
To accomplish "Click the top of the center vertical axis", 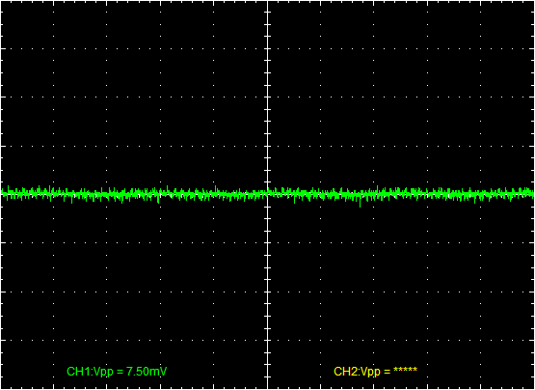I will (268, 2).
